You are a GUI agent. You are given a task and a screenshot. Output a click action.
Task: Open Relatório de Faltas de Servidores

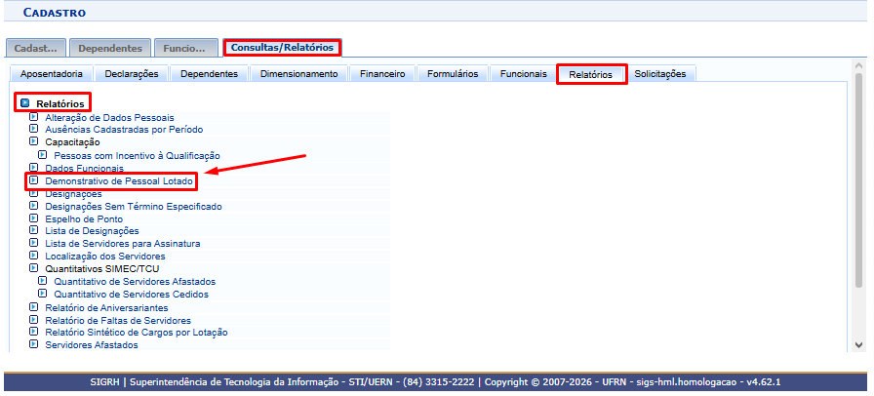[x=118, y=321]
